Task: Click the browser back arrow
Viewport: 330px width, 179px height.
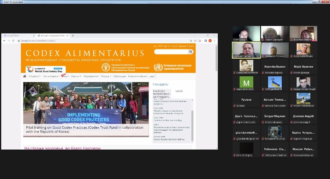Action: pos(4,40)
